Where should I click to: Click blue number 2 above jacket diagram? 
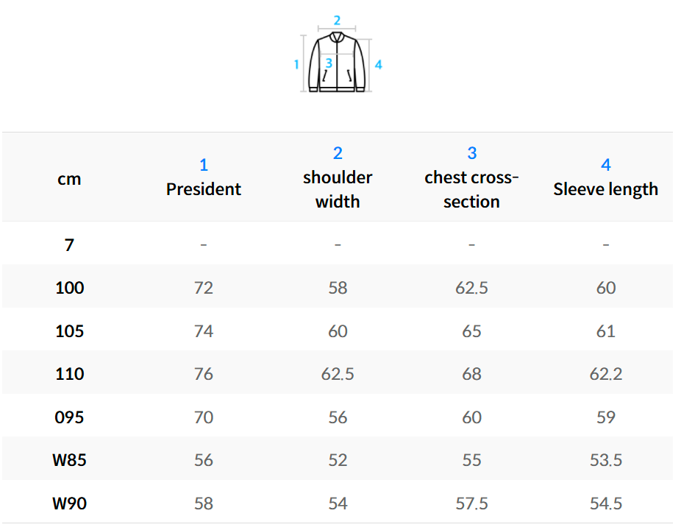(x=337, y=20)
